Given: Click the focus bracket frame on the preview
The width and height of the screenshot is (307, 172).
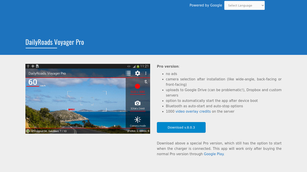Looking at the screenshot, I should [x=87, y=101].
